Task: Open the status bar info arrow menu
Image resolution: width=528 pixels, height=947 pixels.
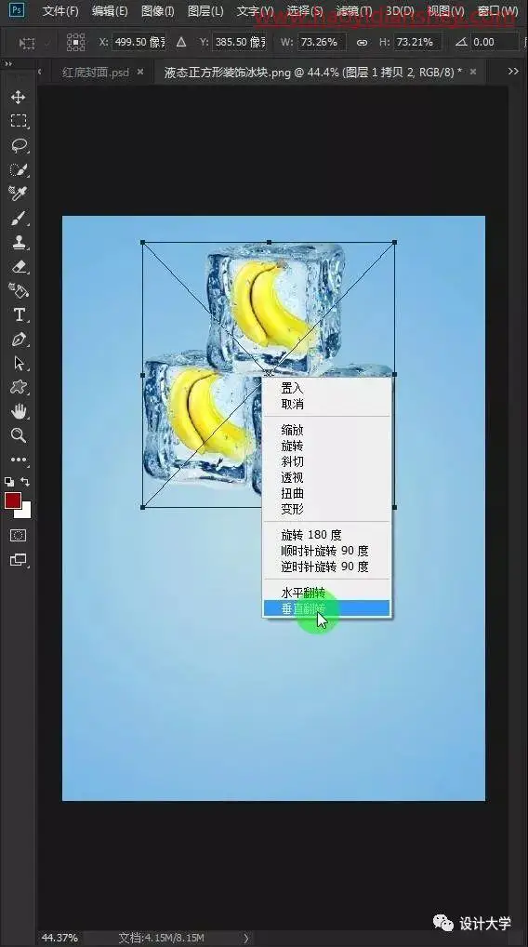Action: [246, 938]
